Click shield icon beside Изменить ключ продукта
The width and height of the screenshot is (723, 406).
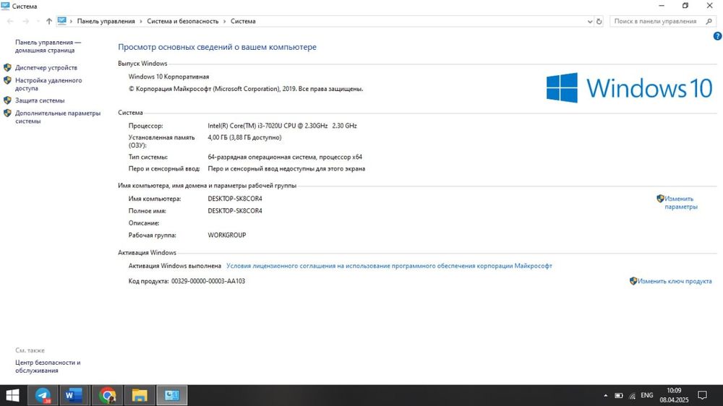pyautogui.click(x=633, y=281)
